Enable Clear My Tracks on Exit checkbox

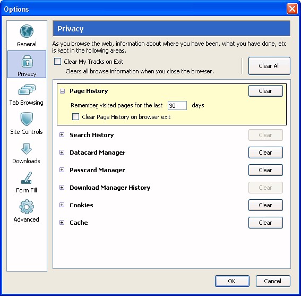pos(57,62)
